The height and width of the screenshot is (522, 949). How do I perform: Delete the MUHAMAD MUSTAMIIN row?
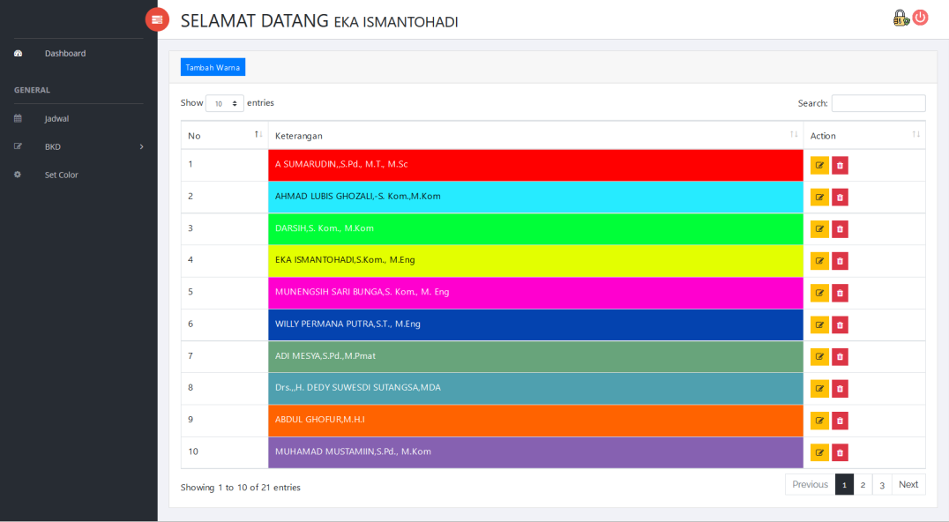pos(840,452)
